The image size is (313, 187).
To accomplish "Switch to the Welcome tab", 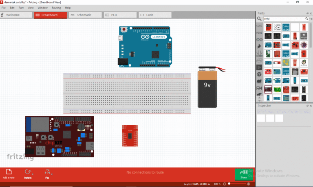I will click(x=16, y=15).
